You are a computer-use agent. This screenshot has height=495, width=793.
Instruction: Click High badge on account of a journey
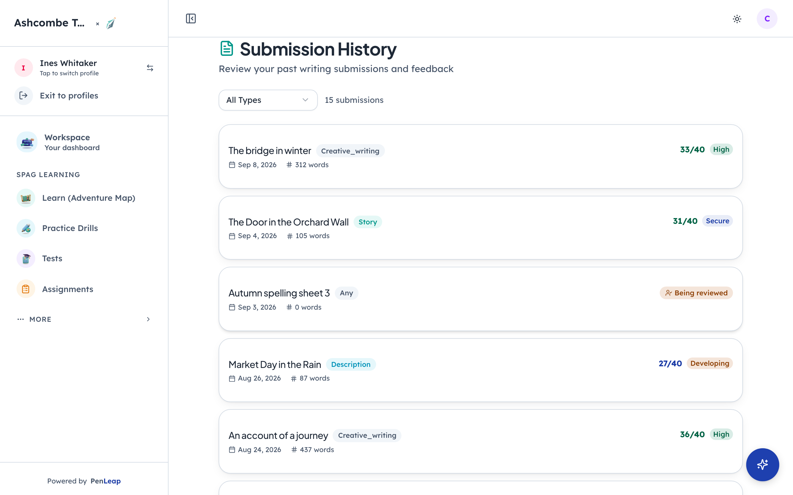tap(721, 435)
